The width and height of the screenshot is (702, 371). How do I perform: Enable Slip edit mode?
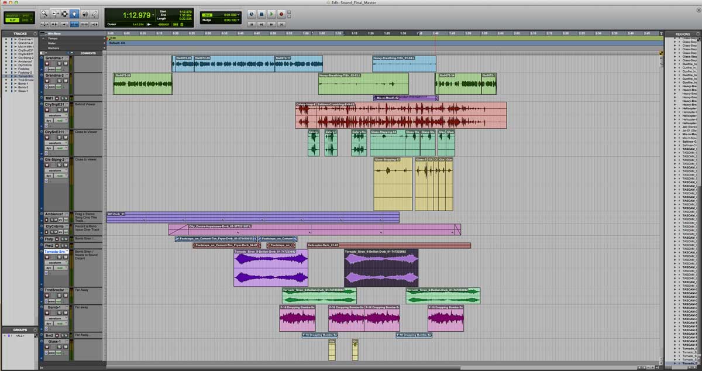pyautogui.click(x=12, y=20)
